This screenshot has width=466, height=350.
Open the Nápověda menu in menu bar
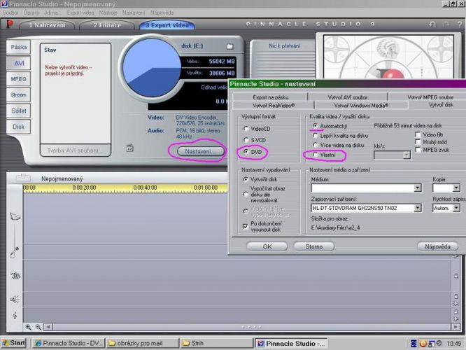(x=162, y=13)
